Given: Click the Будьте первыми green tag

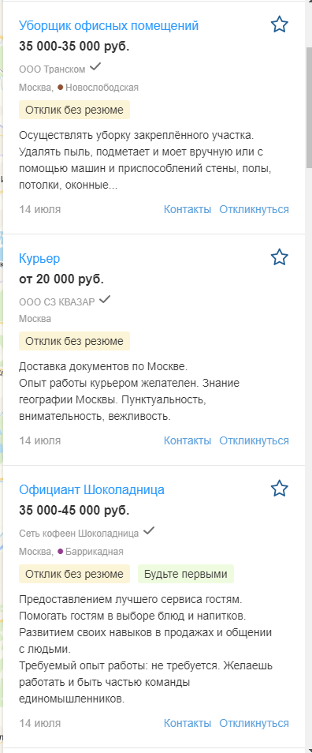Looking at the screenshot, I should pos(186,574).
